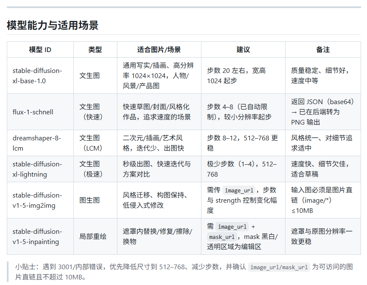Click the 建议 column header
The image size is (367, 285).
(x=243, y=49)
